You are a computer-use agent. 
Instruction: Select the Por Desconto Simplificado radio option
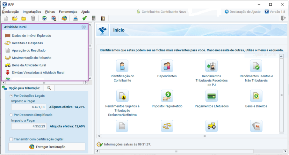point(11,115)
